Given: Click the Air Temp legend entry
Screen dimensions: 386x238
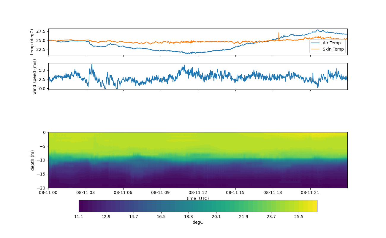Looking at the screenshot, I should tap(332, 43).
